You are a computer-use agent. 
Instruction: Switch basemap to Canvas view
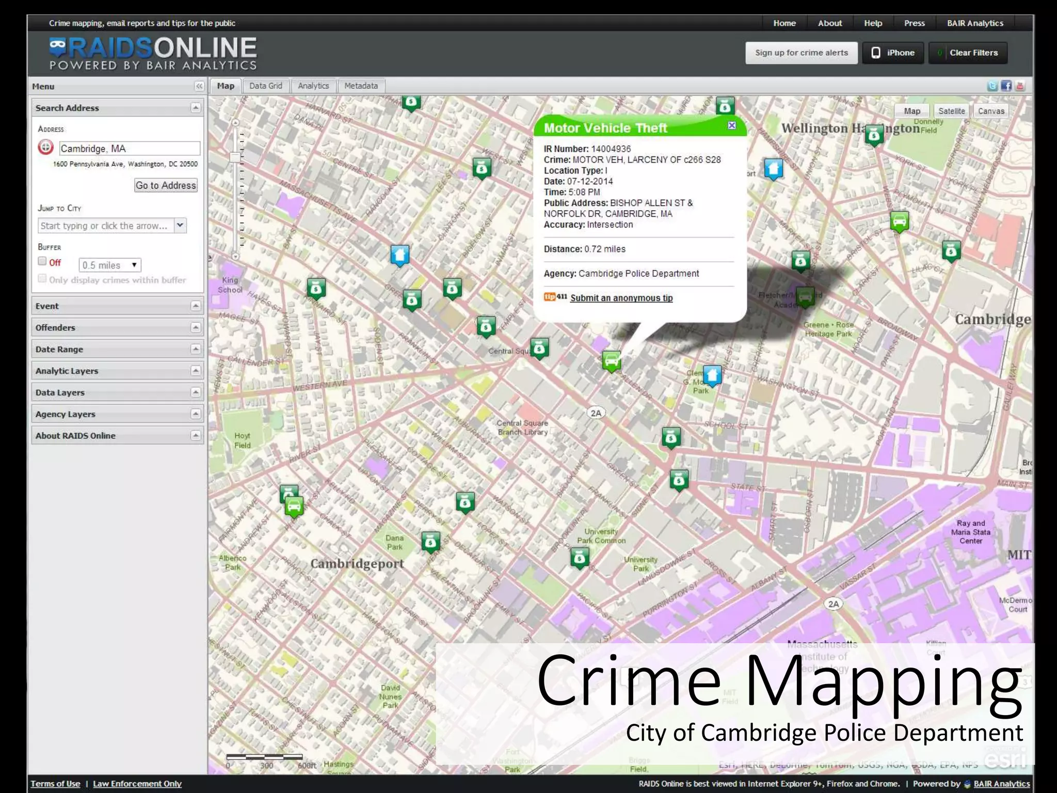991,111
